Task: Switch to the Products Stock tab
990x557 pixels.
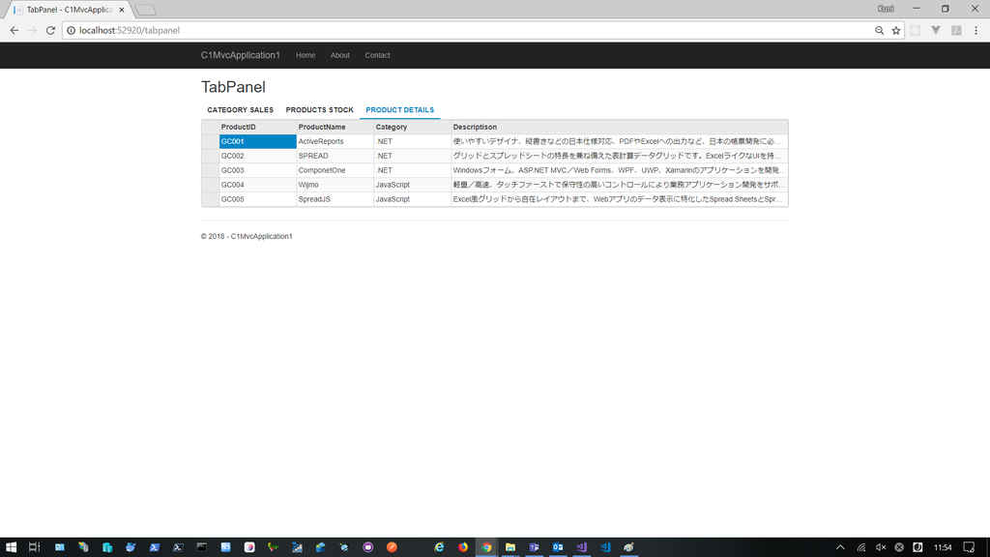Action: [x=319, y=110]
